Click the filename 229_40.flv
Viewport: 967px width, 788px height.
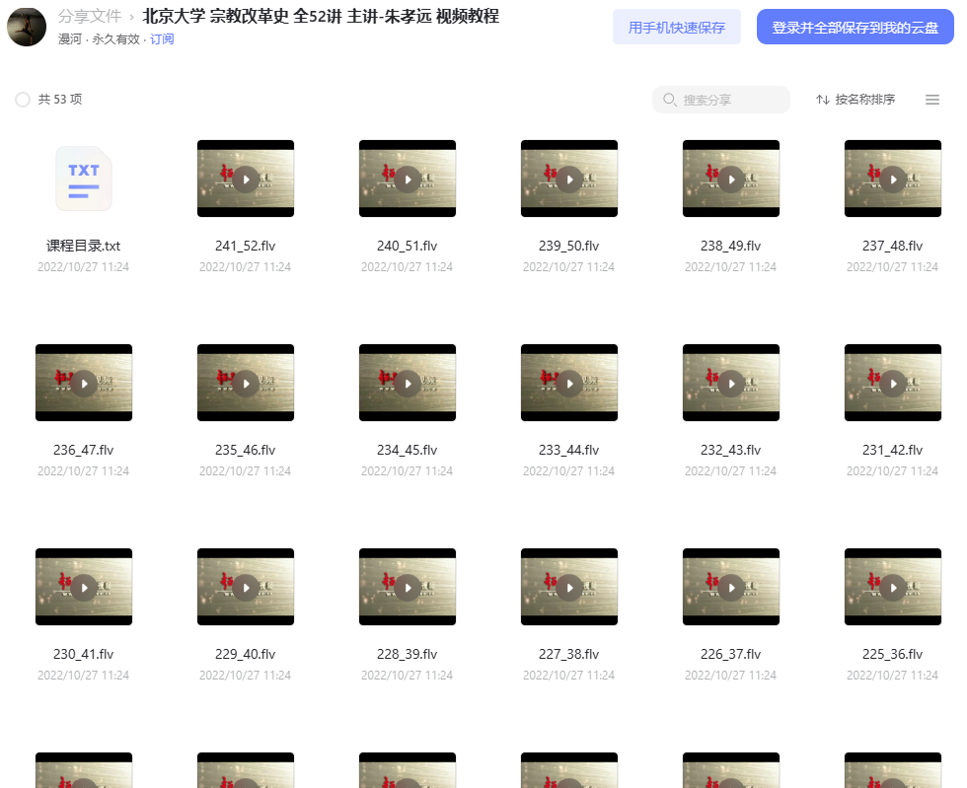246,654
